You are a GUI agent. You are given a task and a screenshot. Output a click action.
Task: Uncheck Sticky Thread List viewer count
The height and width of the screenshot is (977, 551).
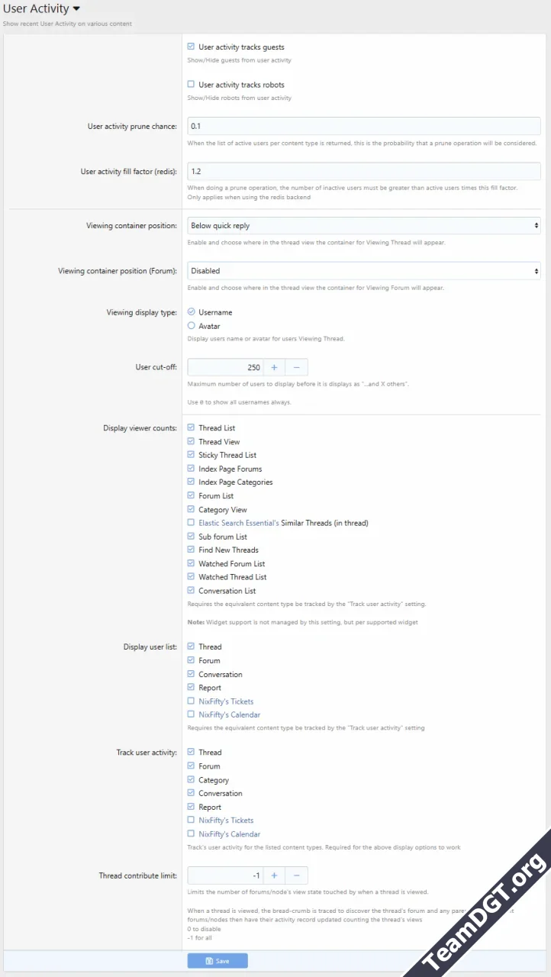(192, 455)
